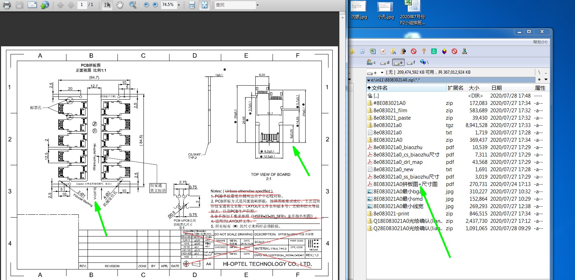Viewport: 575px width, 280px height.
Task: Zoom in with the plus button
Action: [x=155, y=5]
